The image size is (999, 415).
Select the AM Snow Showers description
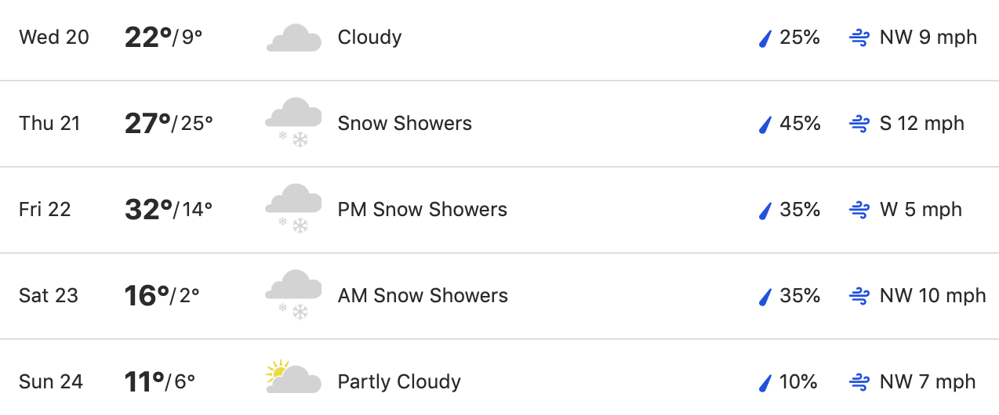coord(423,296)
